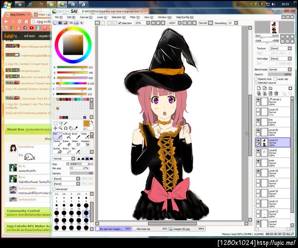Switch to the Mai-mad.sai canvas tab

(x=150, y=229)
